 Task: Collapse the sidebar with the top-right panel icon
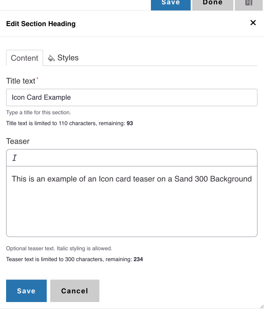tap(249, 3)
